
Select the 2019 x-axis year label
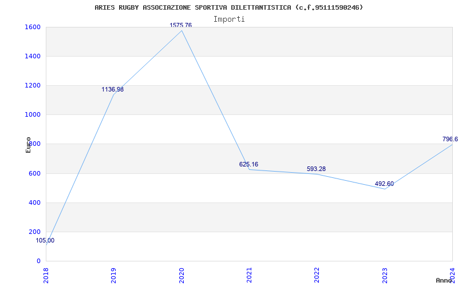coord(113,275)
